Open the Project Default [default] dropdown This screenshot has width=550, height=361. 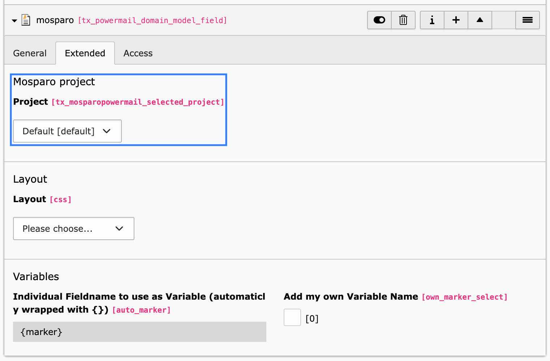click(x=67, y=131)
